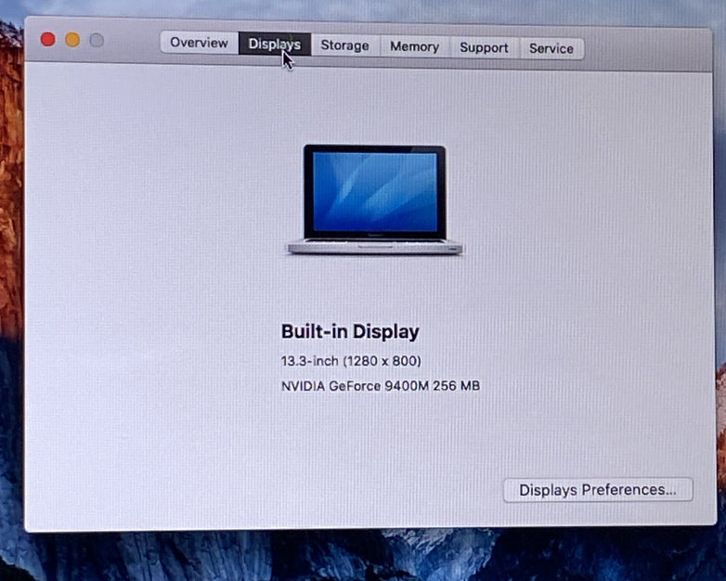Click the Built-in Display heading
The width and height of the screenshot is (726, 581).
[x=350, y=331]
